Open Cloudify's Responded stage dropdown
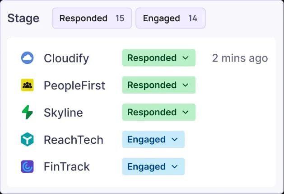 click(x=158, y=58)
